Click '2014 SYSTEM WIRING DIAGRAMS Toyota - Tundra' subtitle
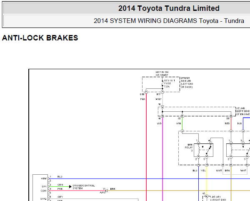 click(x=169, y=21)
